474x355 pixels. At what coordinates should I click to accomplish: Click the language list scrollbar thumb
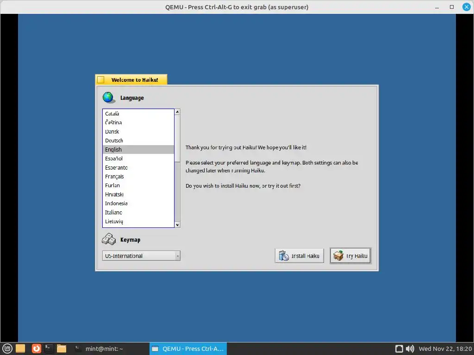[177, 138]
